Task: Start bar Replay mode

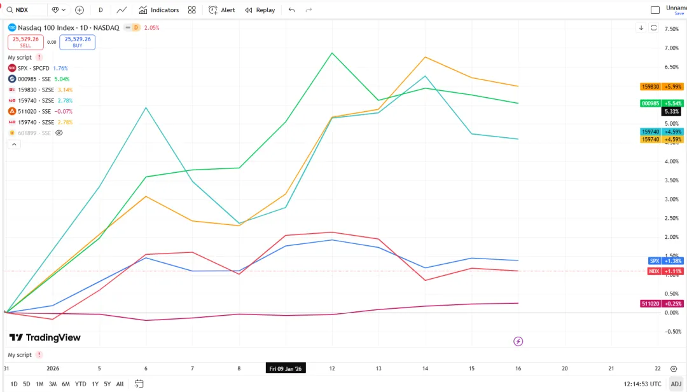Action: coord(260,10)
